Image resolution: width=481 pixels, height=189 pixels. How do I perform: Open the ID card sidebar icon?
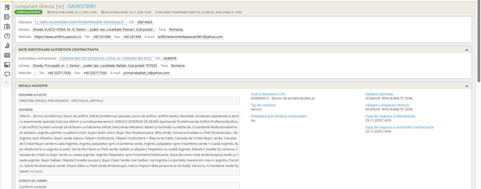[x=7, y=55]
